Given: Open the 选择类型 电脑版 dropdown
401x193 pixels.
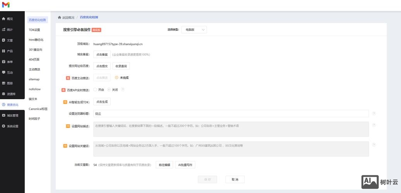Looking at the screenshot, I should point(194,30).
